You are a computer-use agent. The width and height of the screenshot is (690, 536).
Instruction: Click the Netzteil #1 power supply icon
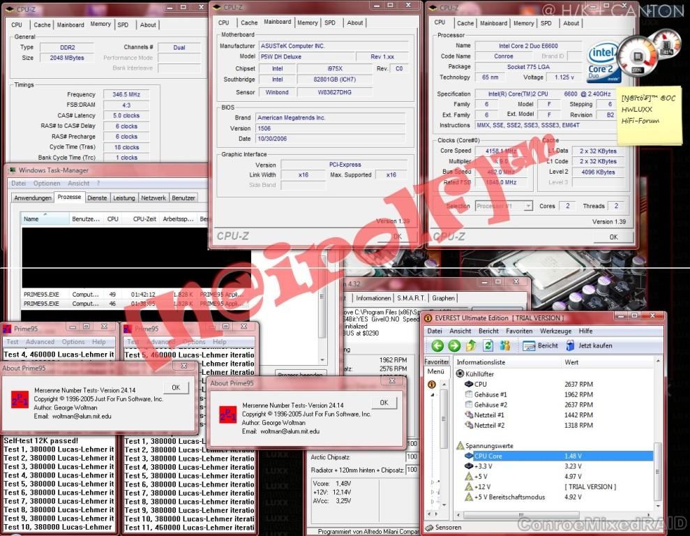[x=469, y=415]
